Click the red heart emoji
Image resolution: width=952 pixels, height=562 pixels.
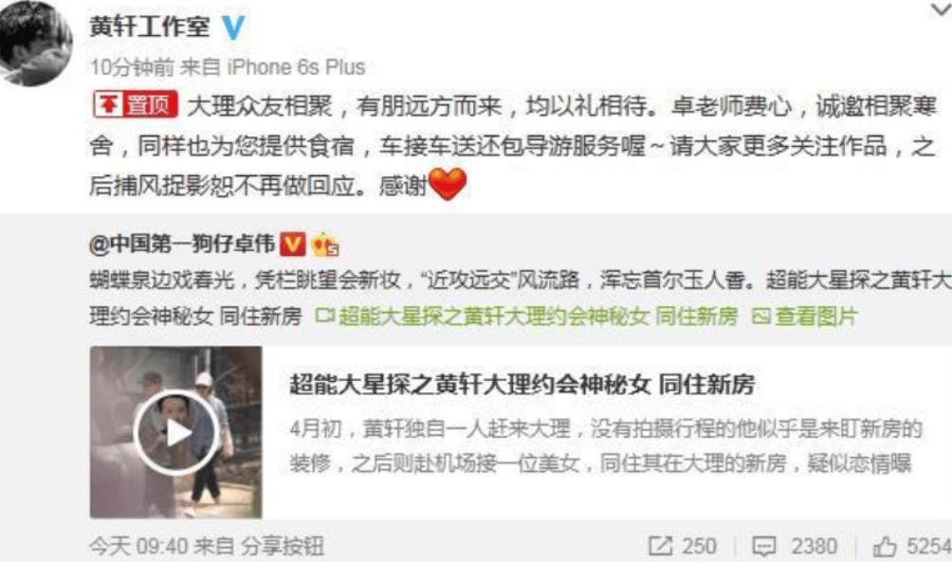click(x=449, y=184)
